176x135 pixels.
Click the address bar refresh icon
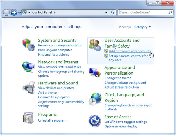coord(112,12)
